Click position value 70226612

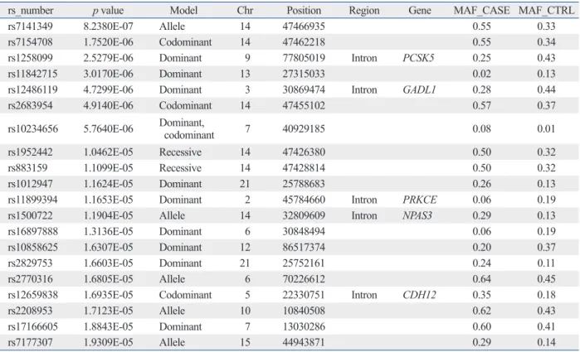pos(304,279)
